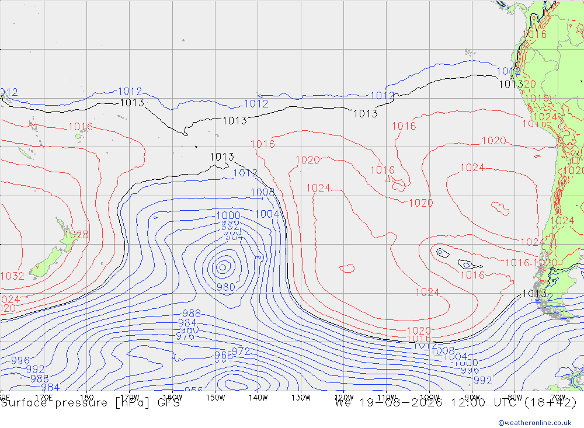584x428 pixels.
Task: Click the 110W longitude label
Action: point(387,398)
